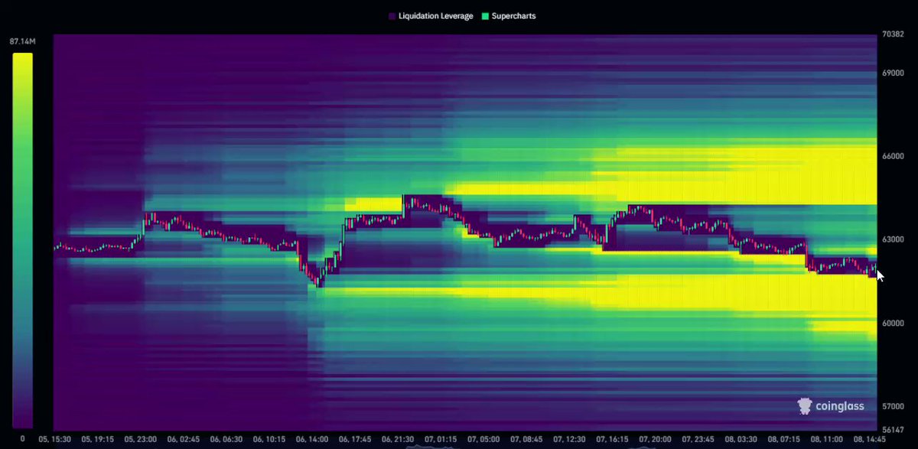
Task: Click the 57000 price axis label
Action: click(894, 406)
